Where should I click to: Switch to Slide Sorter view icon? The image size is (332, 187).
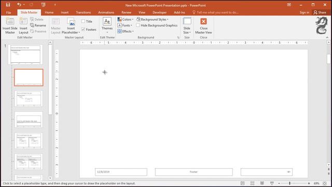coord(252,183)
